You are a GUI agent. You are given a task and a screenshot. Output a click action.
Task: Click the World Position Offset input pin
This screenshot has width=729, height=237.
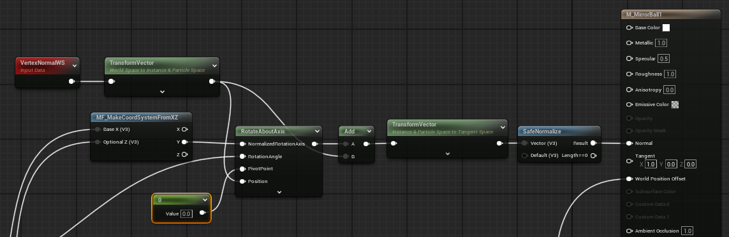coord(630,179)
